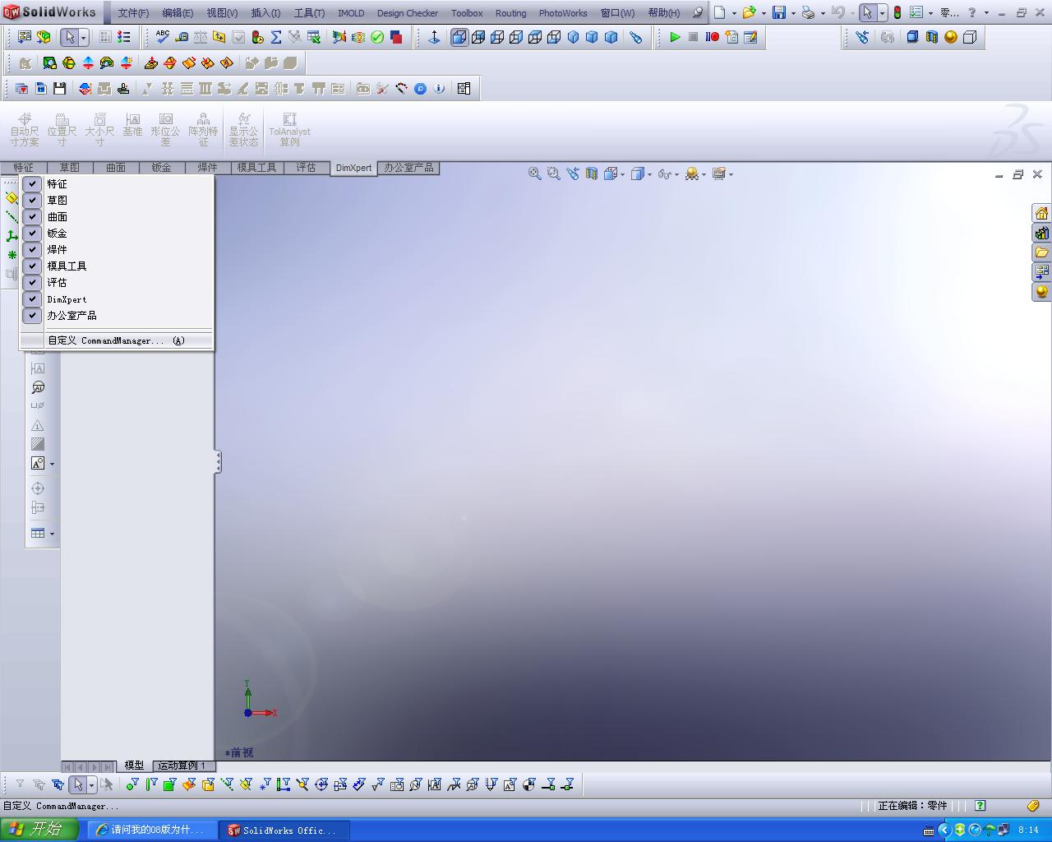Expand the dropdown arrow next to the Options icon
The height and width of the screenshot is (842, 1052).
click(x=930, y=13)
